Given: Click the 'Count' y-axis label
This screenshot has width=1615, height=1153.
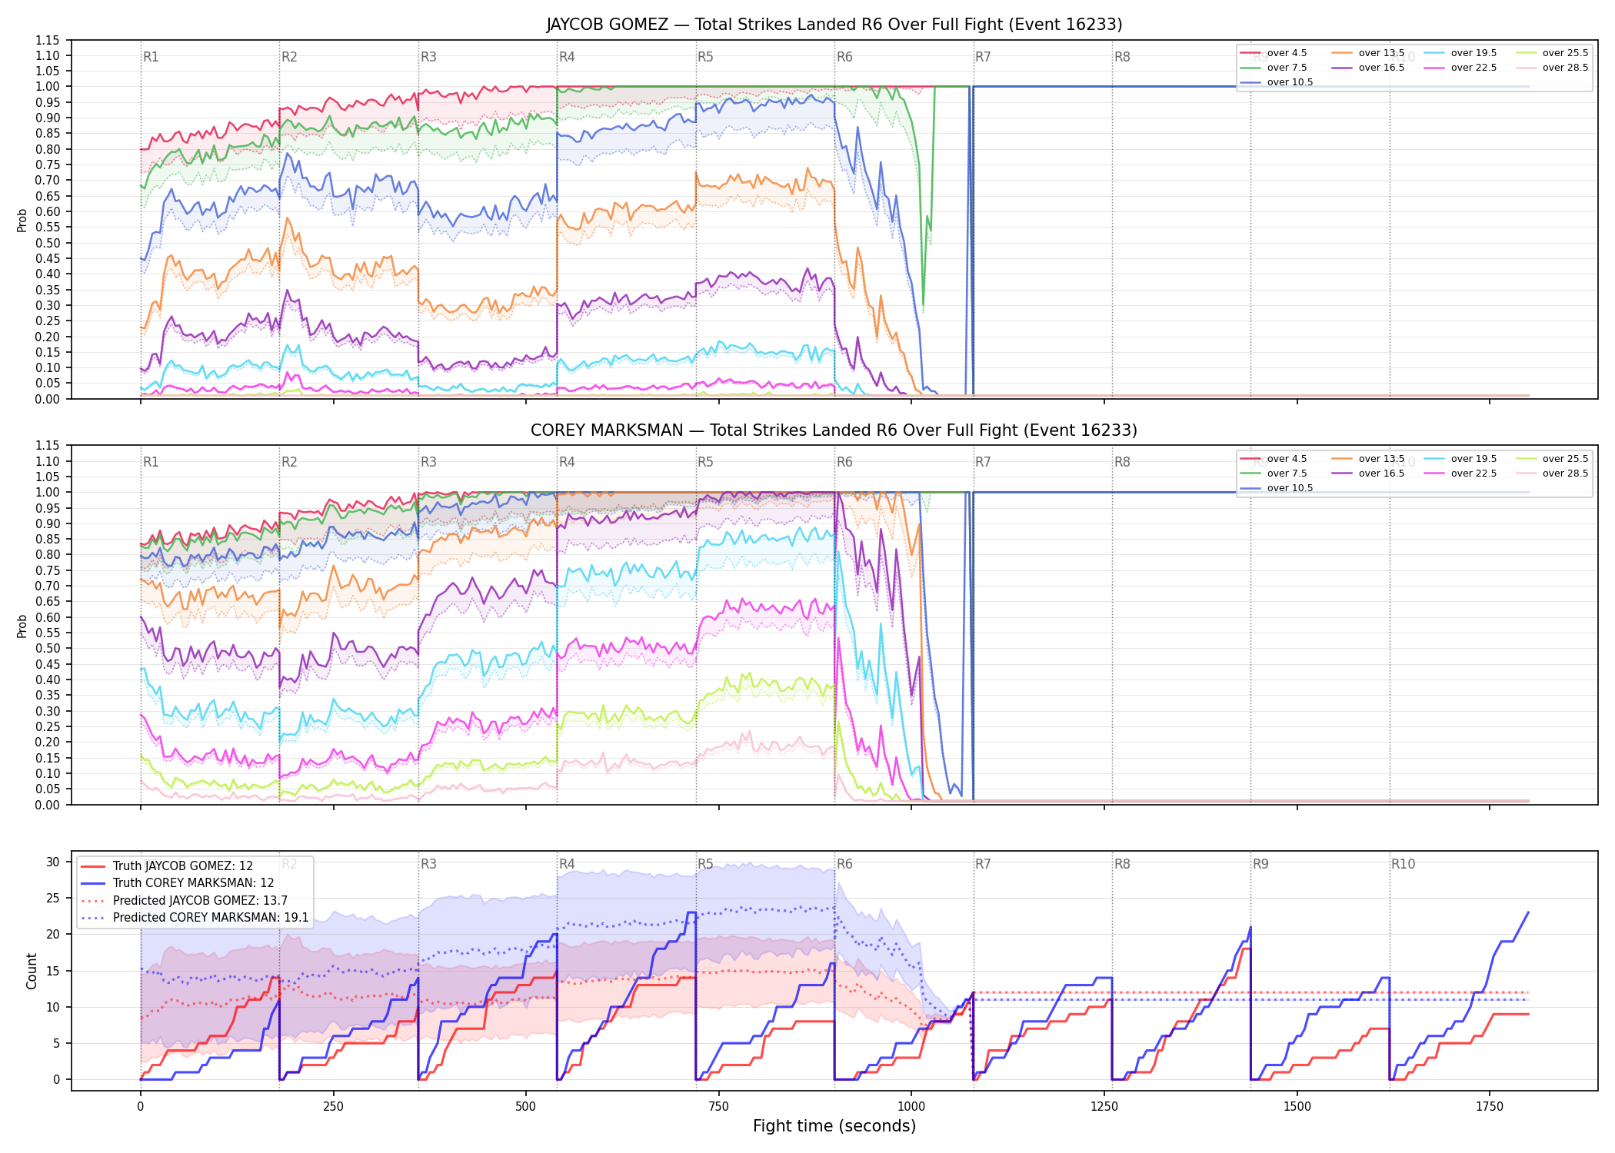Looking at the screenshot, I should tap(32, 971).
